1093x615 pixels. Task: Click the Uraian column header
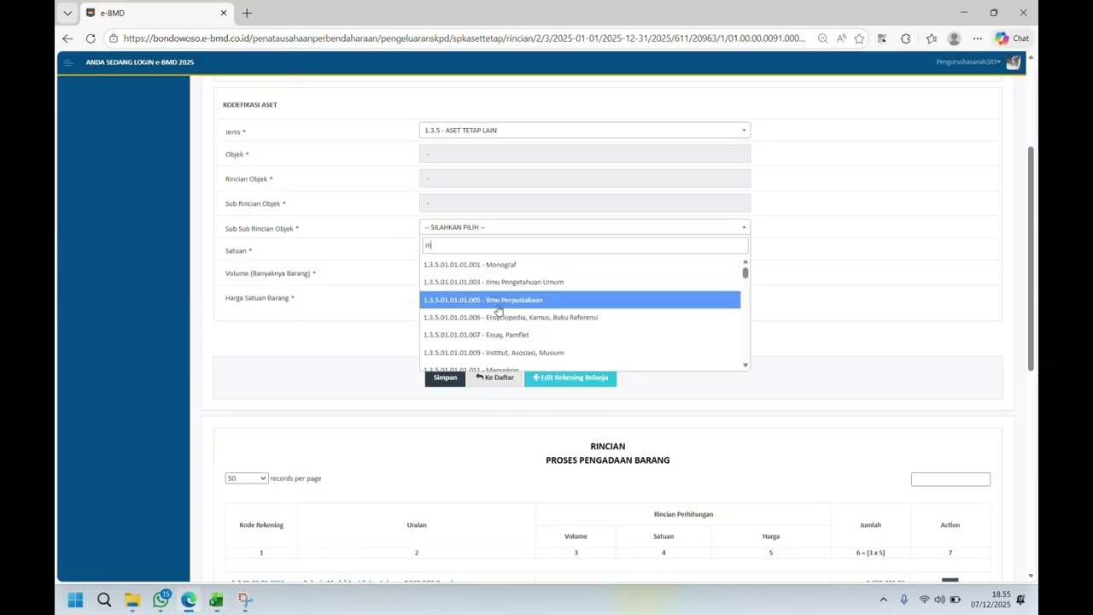tap(417, 524)
